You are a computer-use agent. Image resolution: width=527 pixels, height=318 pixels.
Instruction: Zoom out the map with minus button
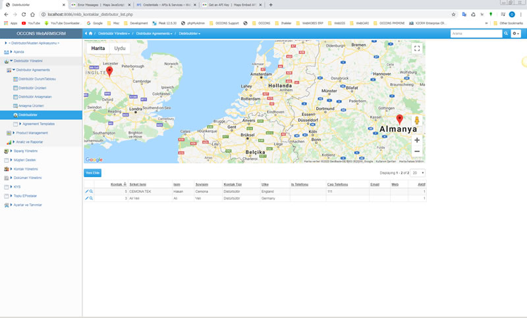417,151
